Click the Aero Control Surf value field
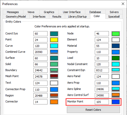 (102, 95)
